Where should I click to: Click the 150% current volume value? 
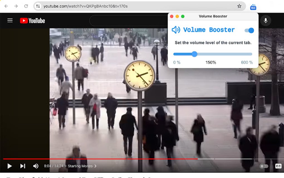211,62
